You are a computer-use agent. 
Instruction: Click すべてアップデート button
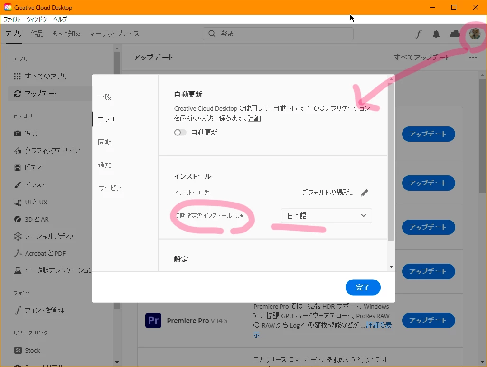(421, 57)
